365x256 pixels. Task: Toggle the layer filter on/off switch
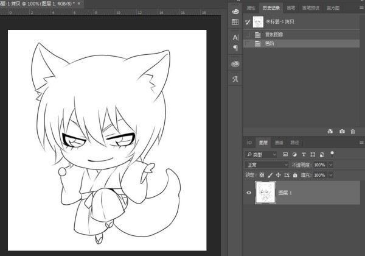[x=332, y=153]
